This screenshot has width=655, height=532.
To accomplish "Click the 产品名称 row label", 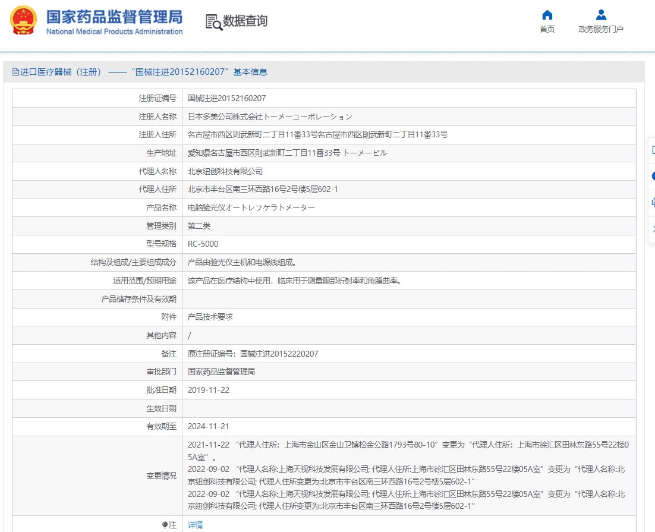I will coord(161,207).
